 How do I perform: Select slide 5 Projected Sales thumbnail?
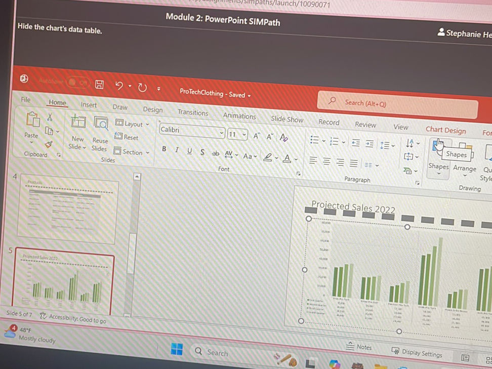pos(65,281)
